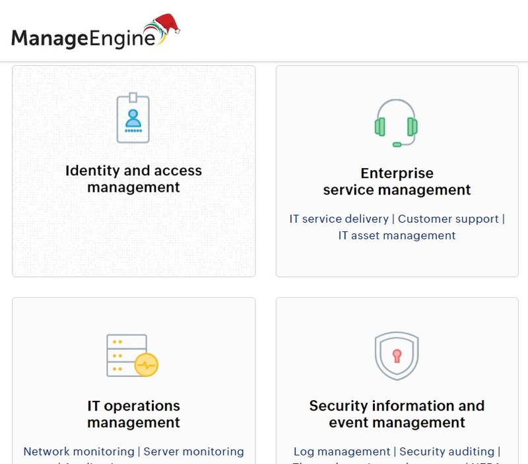Click the ID badge icon

point(133,119)
